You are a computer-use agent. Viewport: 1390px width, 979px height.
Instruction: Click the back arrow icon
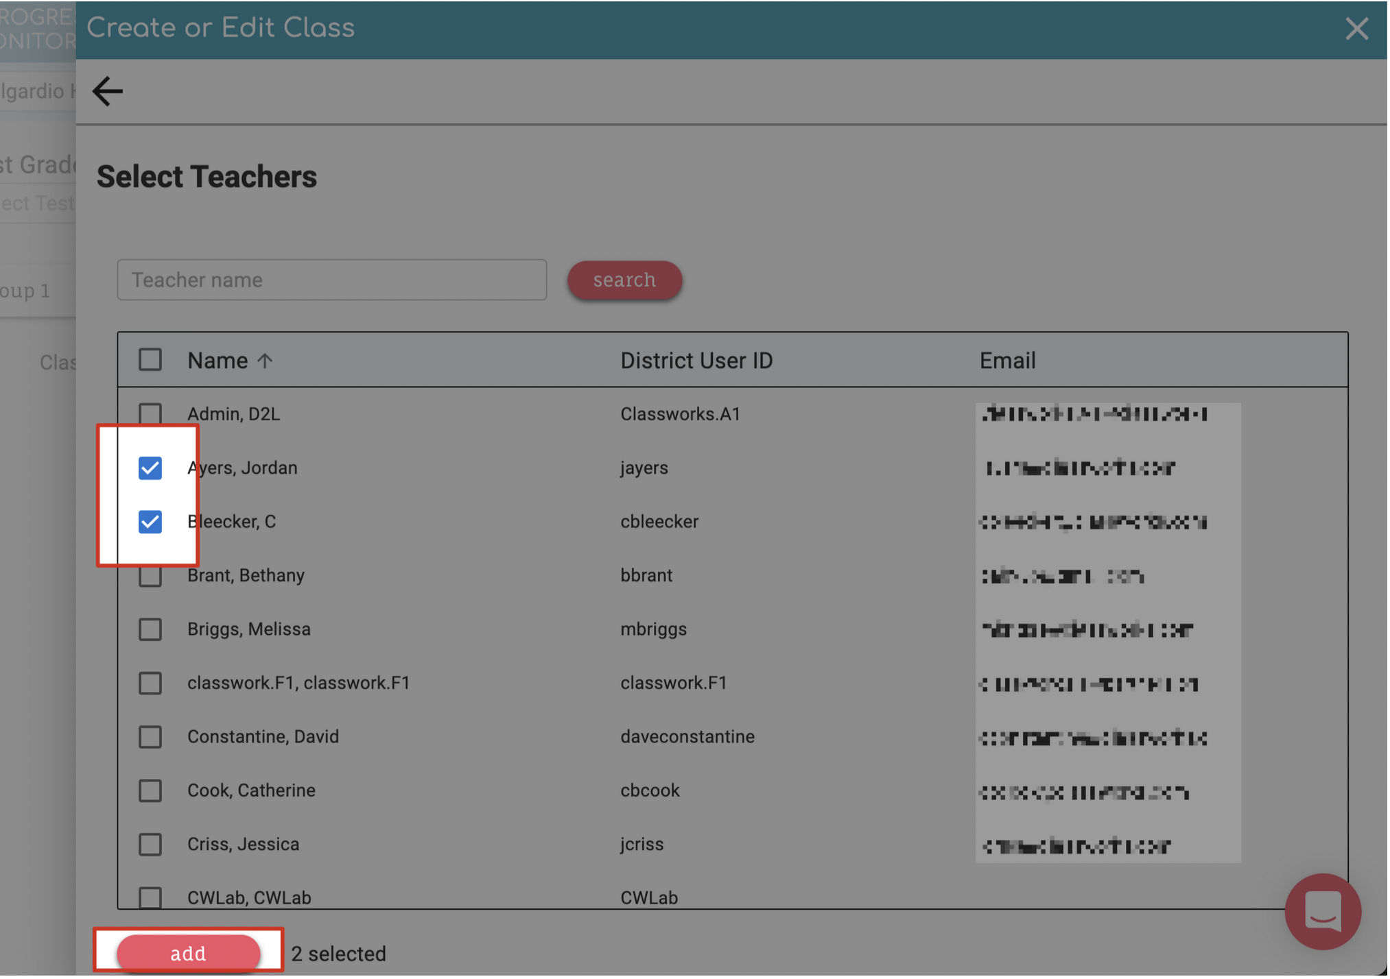pos(108,91)
